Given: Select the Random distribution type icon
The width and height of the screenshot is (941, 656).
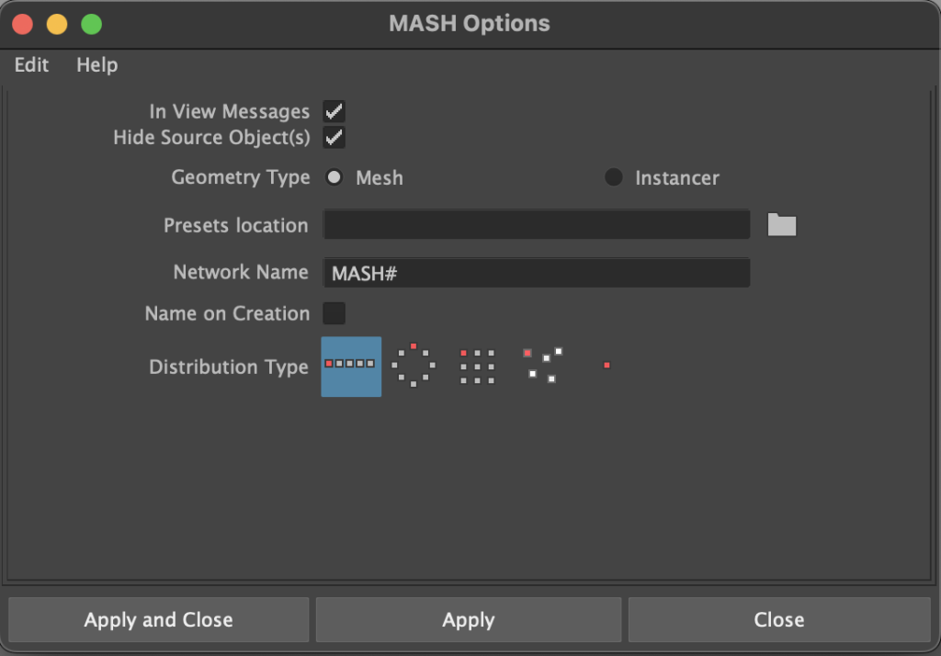Looking at the screenshot, I should click(542, 365).
